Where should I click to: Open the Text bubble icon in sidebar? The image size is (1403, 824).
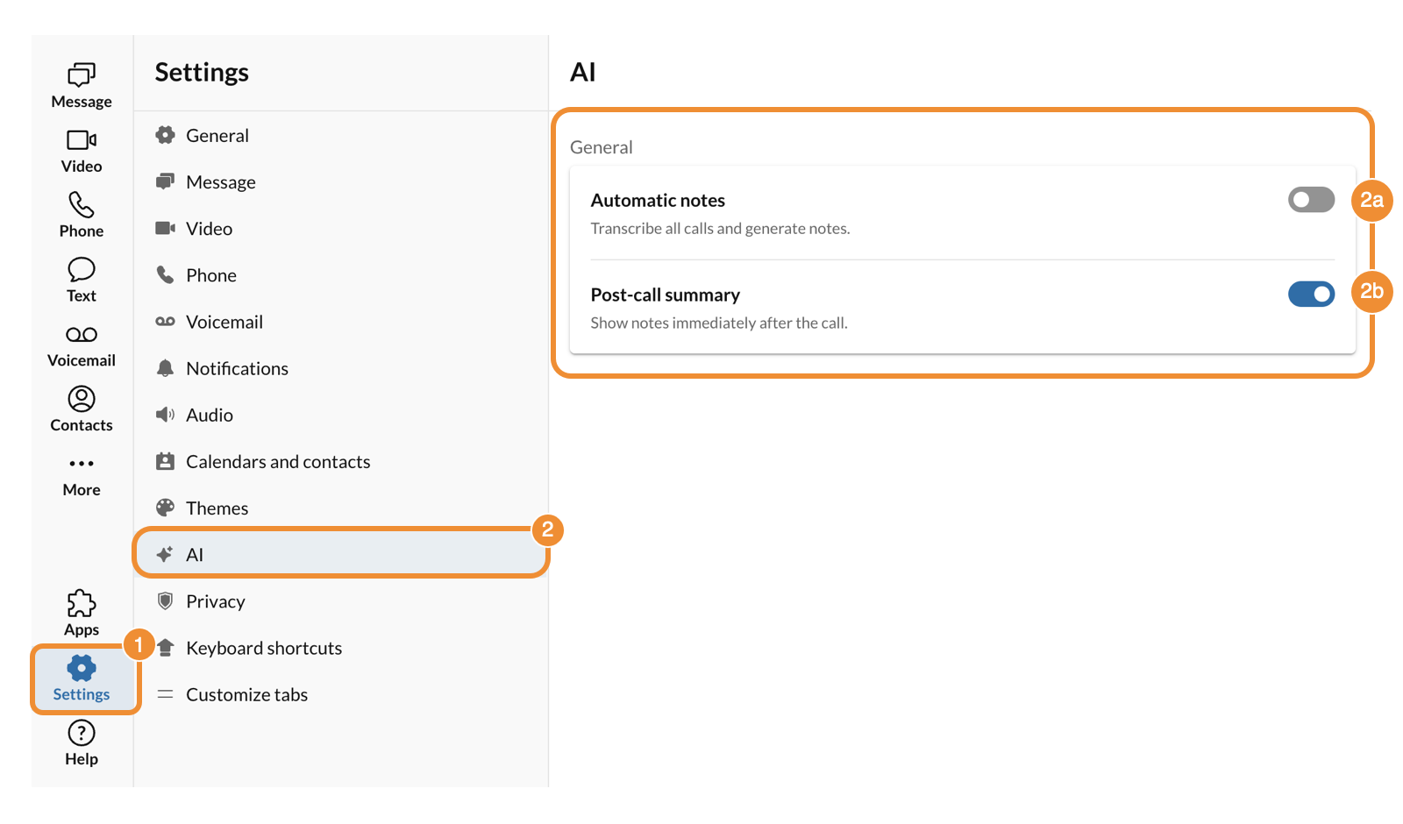click(82, 270)
